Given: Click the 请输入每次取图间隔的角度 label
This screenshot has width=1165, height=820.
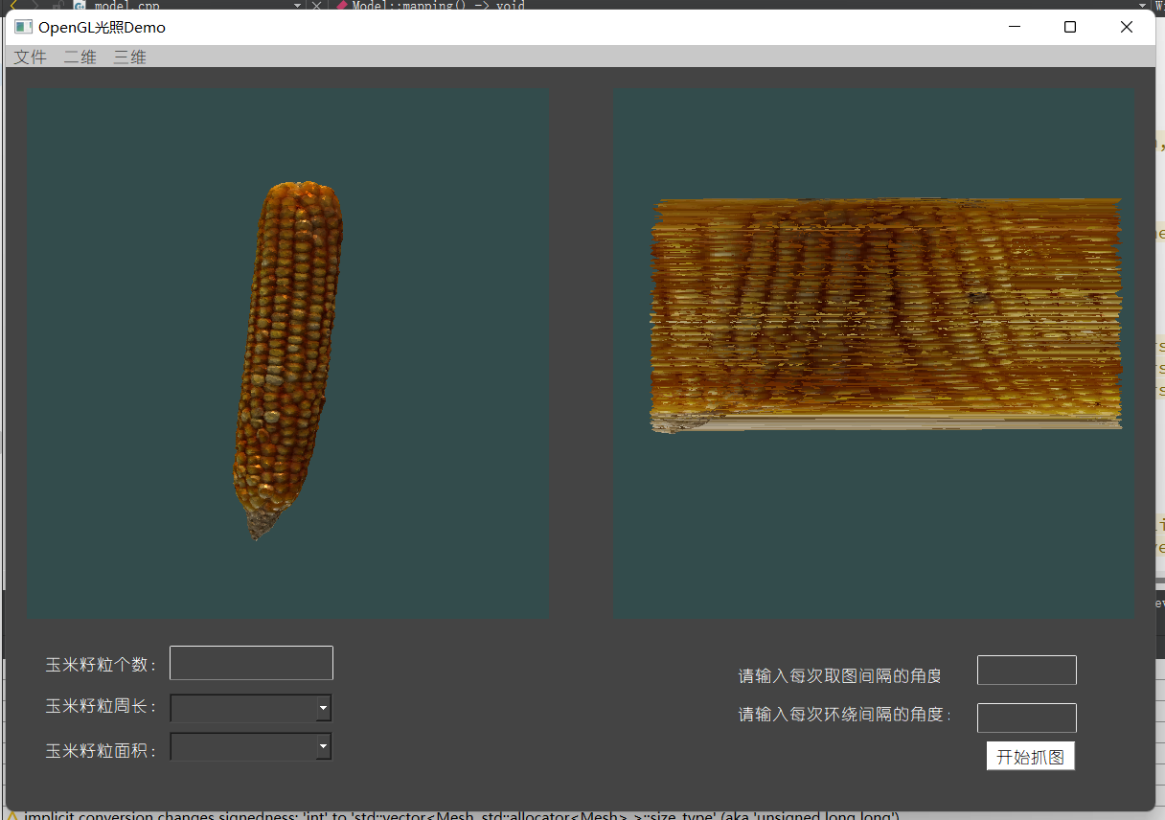Looking at the screenshot, I should (840, 676).
